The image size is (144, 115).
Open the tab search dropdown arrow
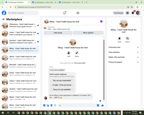tap(2, 2)
